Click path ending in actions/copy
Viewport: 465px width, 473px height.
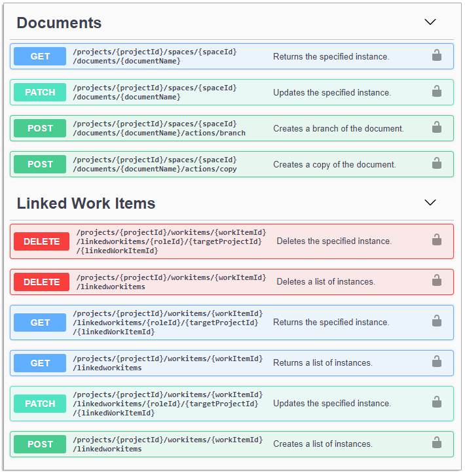155,164
